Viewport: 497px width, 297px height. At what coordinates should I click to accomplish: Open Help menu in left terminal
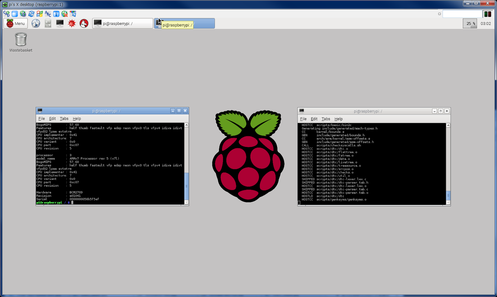[x=77, y=119]
